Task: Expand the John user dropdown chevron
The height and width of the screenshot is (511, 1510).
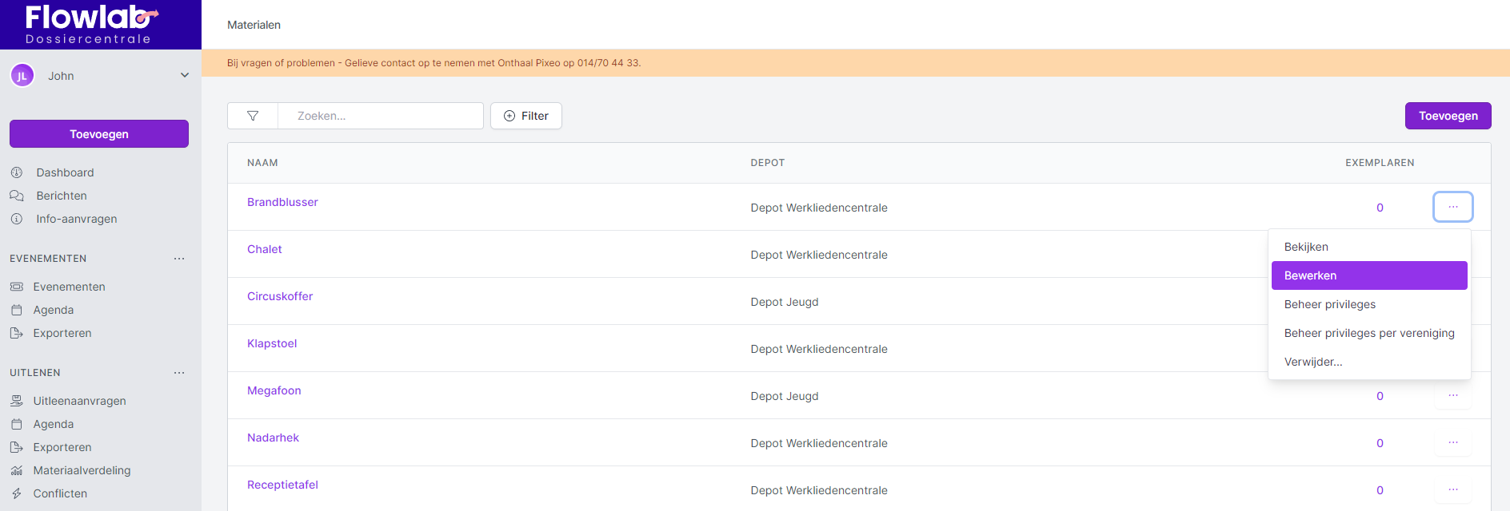Action: click(185, 76)
